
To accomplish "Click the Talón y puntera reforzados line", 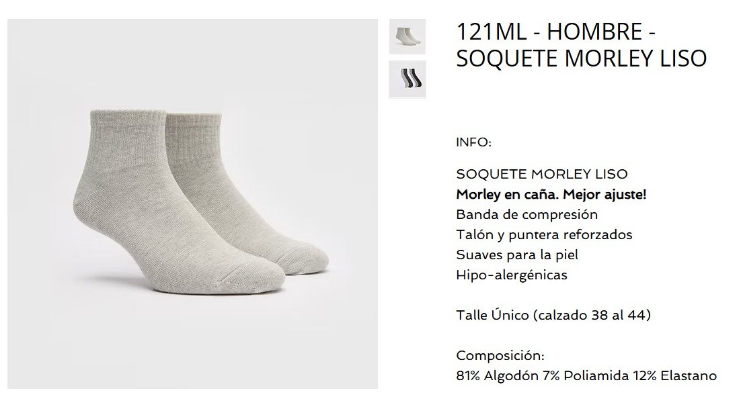I will tap(545, 234).
